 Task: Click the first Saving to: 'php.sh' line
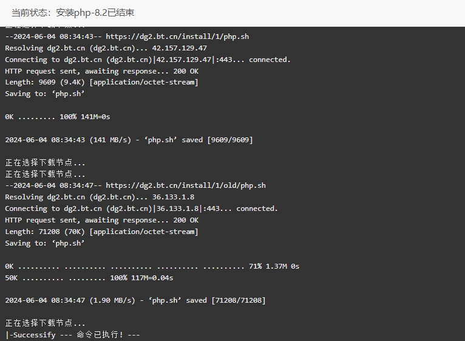(x=45, y=94)
